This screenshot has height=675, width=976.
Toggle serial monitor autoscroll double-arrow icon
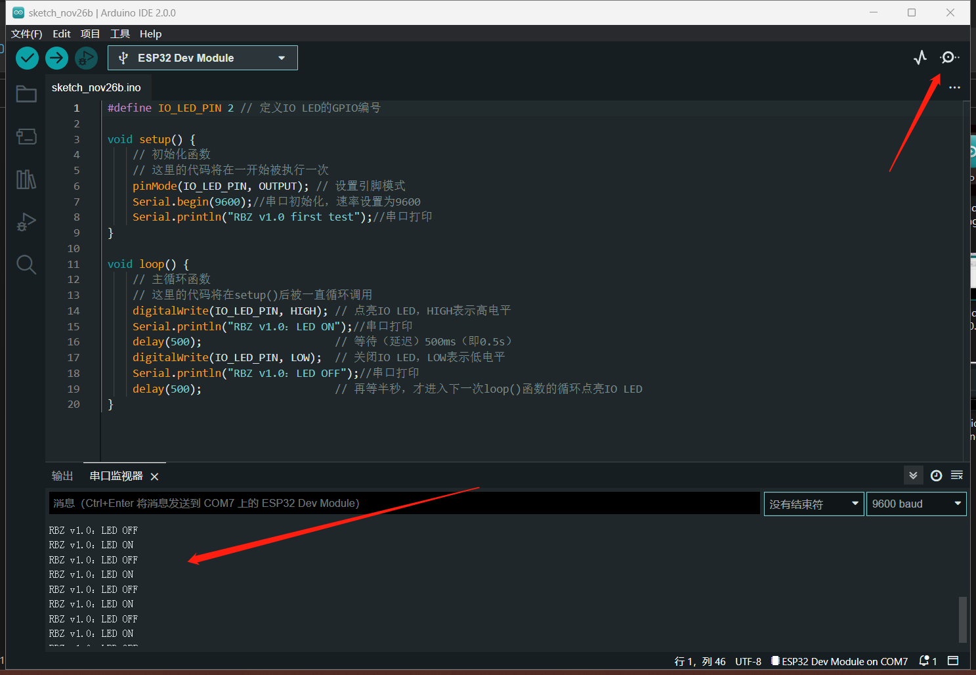(913, 475)
